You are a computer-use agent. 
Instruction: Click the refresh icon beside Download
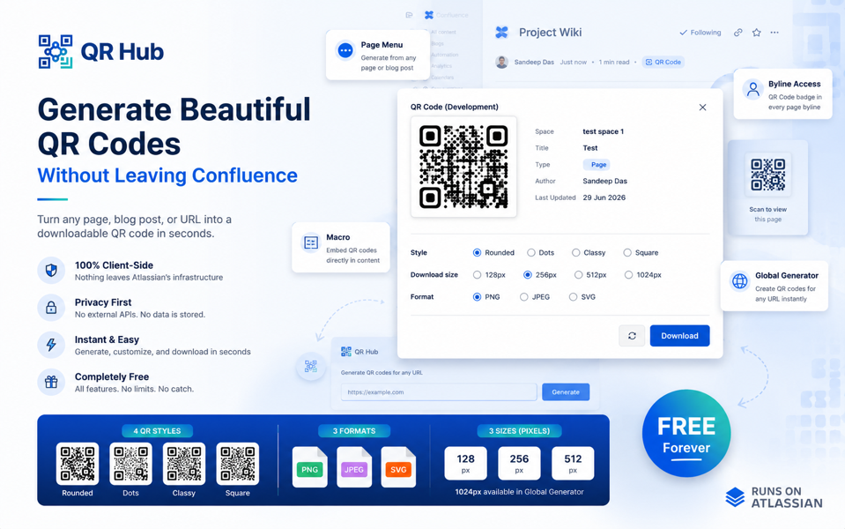pyautogui.click(x=632, y=335)
